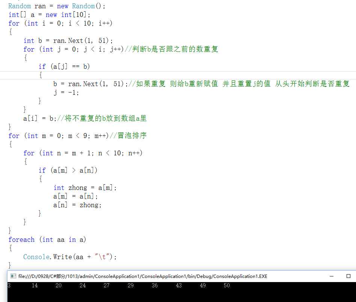Minimize the ConsoleApplication1.EXE console window
Viewport: 356px width, 302px height.
[332, 276]
